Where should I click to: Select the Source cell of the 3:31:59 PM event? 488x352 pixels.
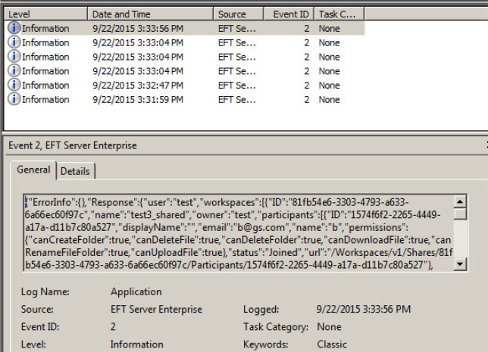pyautogui.click(x=237, y=99)
